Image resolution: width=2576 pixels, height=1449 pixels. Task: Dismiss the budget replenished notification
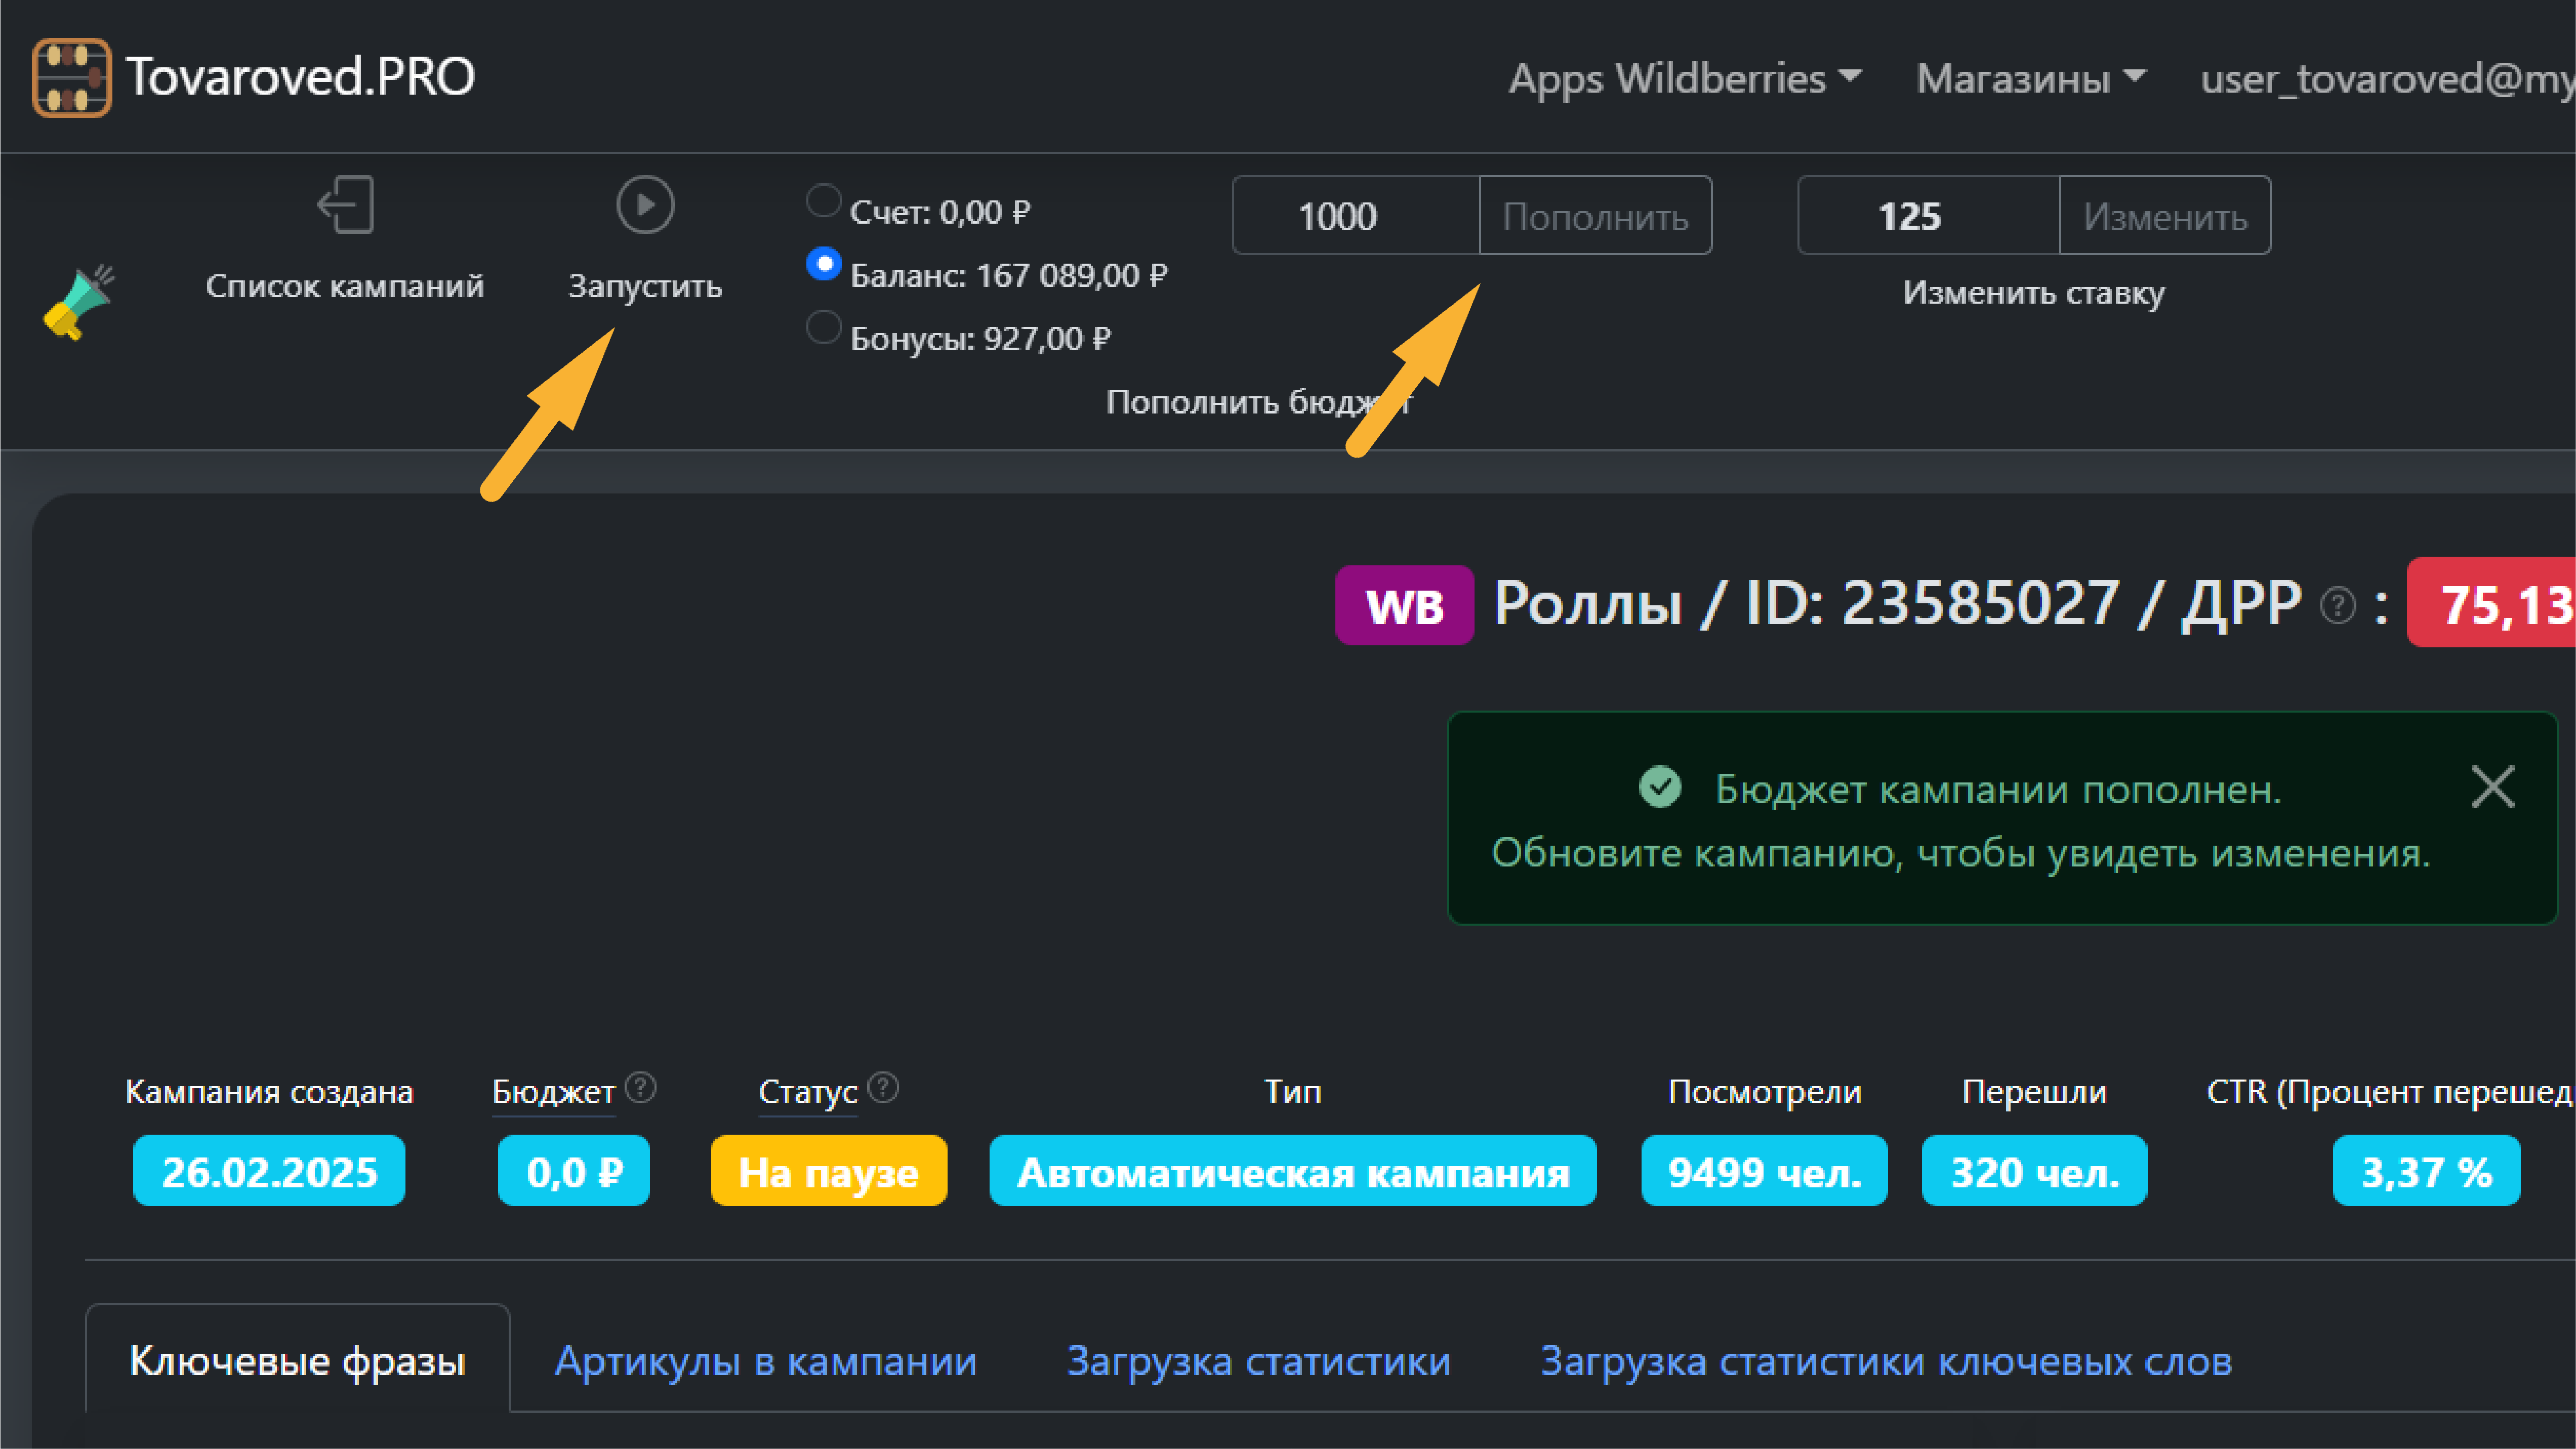pyautogui.click(x=2492, y=787)
